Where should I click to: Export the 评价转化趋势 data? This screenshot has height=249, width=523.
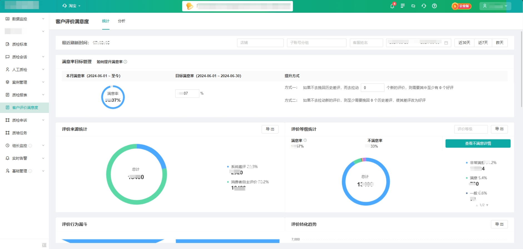tap(499, 224)
